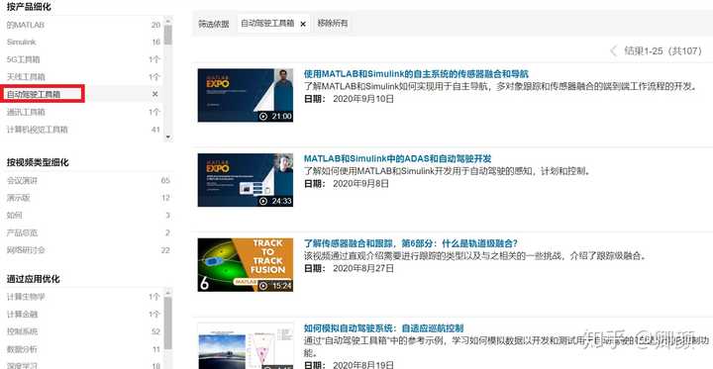Viewport: 713px width, 369px height.
Task: Click 移除所有 to clear all filters
Action: 333,23
